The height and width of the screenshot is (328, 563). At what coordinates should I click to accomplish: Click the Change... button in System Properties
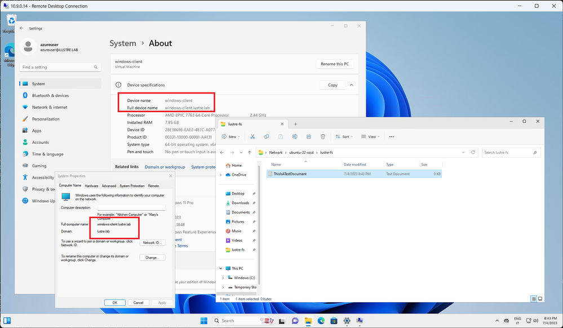pos(152,258)
